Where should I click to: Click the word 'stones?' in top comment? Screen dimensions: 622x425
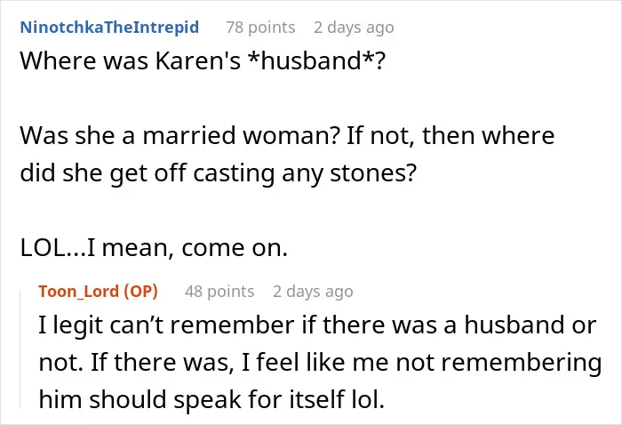[373, 173]
